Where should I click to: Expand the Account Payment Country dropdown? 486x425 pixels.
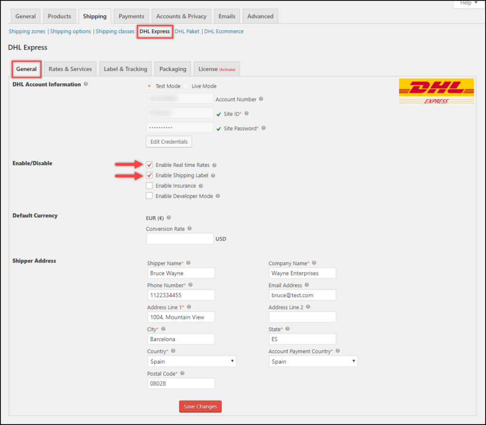313,361
